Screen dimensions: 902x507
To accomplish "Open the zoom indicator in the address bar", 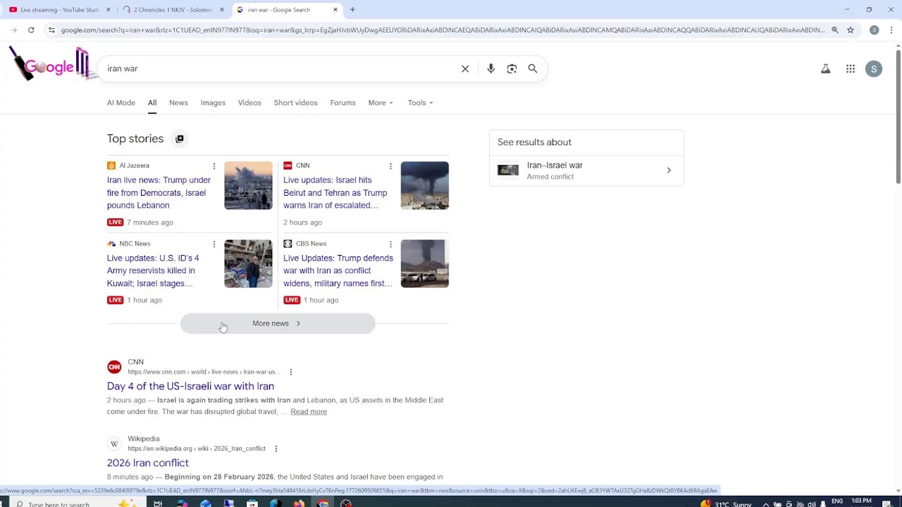I will coord(834,30).
